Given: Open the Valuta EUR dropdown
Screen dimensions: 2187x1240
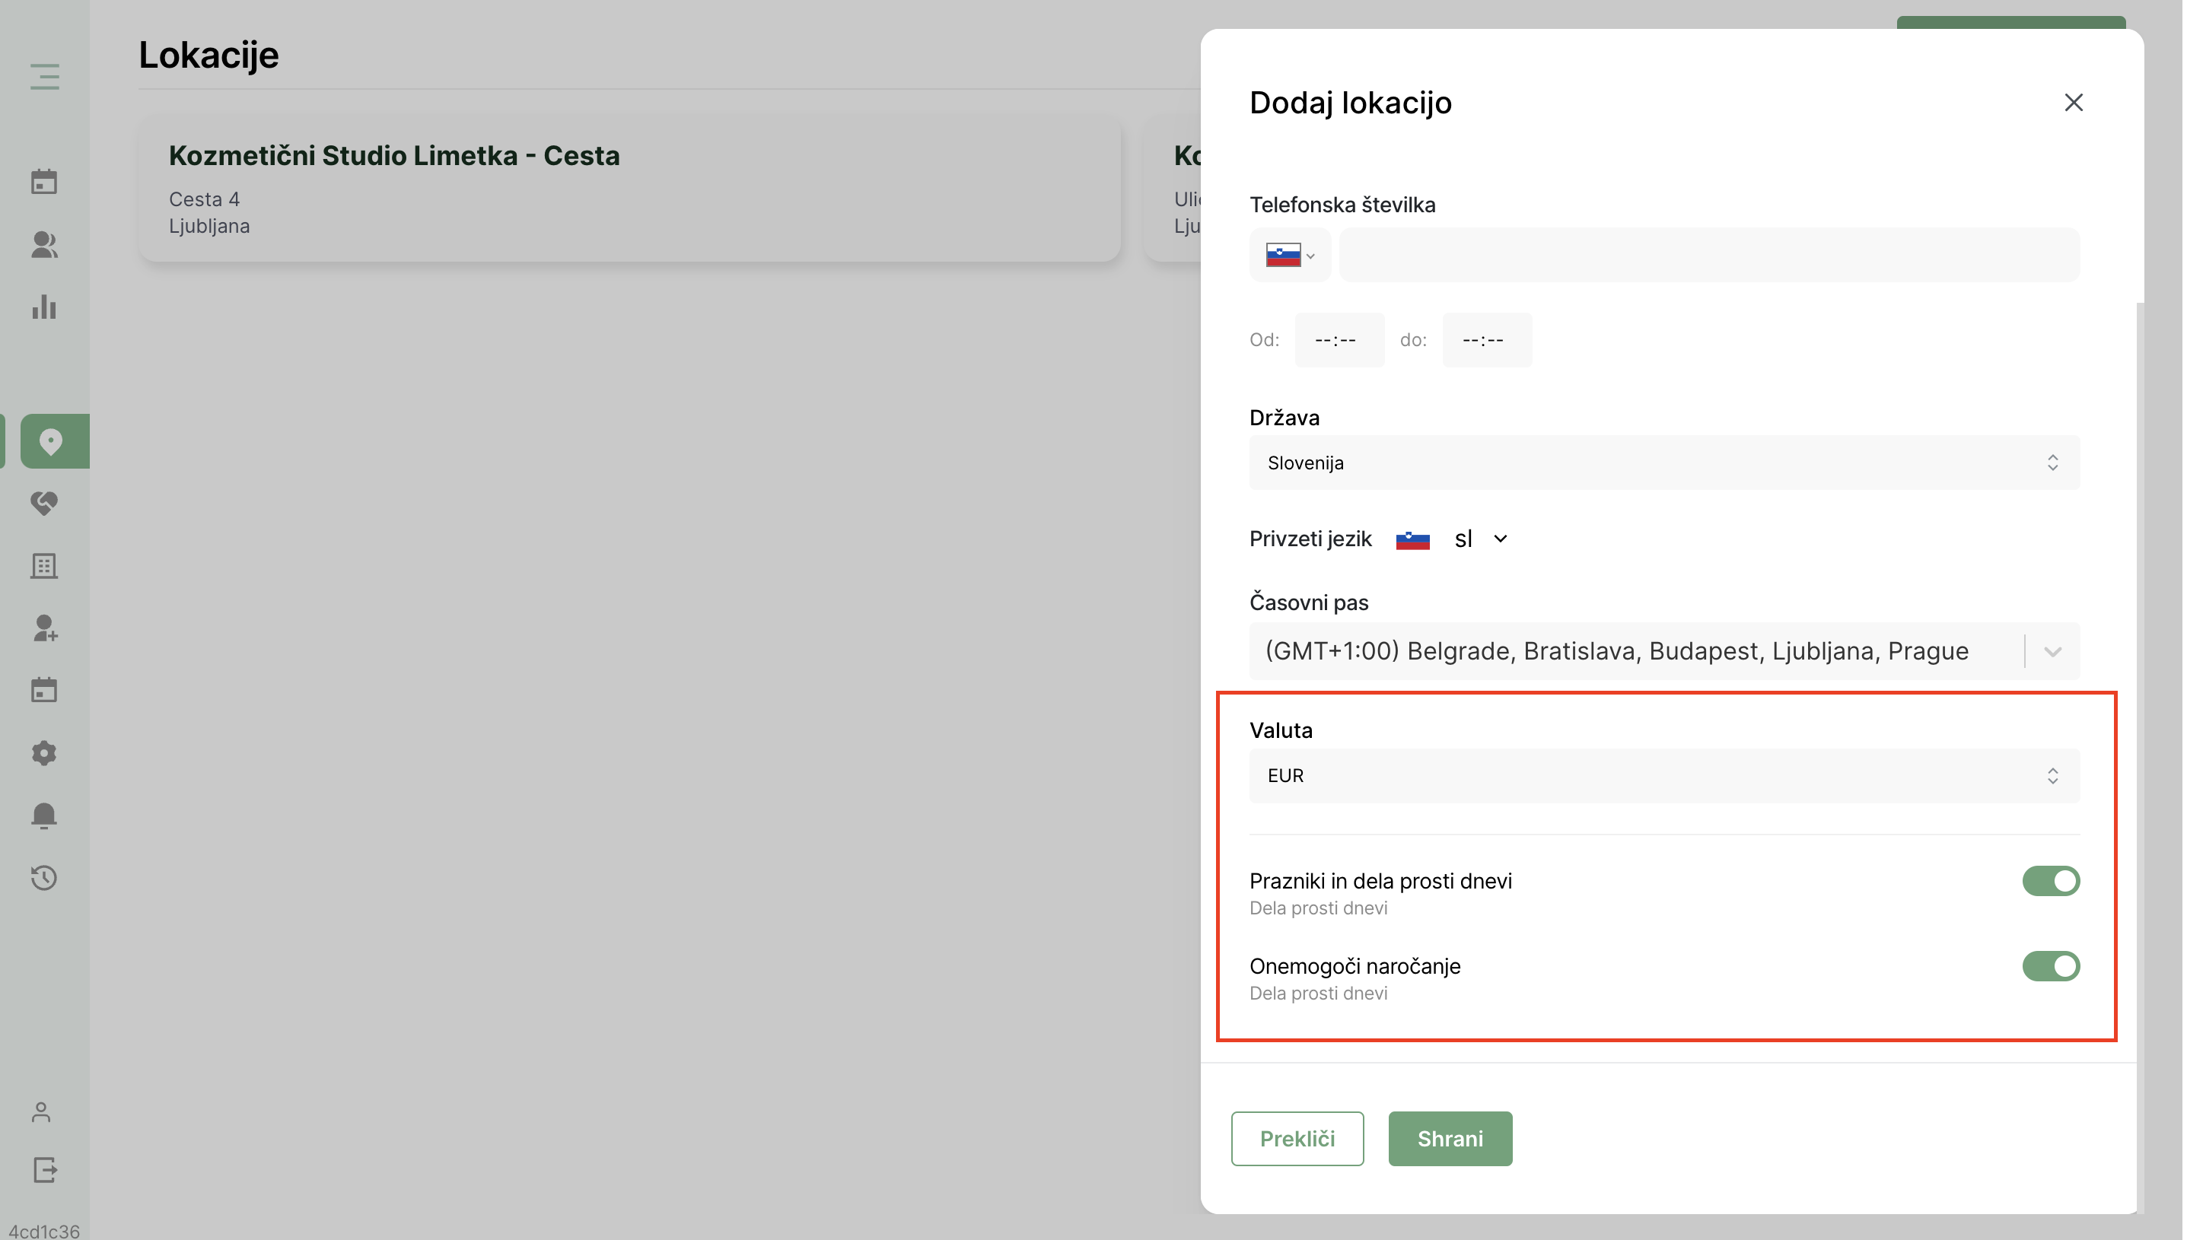Looking at the screenshot, I should pyautogui.click(x=1664, y=776).
